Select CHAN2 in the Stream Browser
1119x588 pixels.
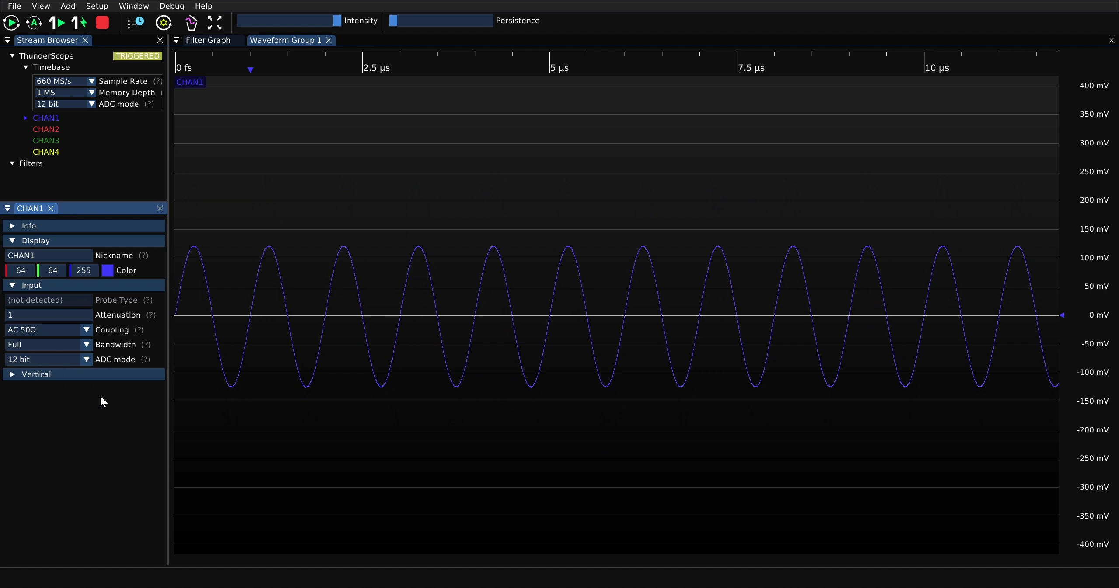46,129
